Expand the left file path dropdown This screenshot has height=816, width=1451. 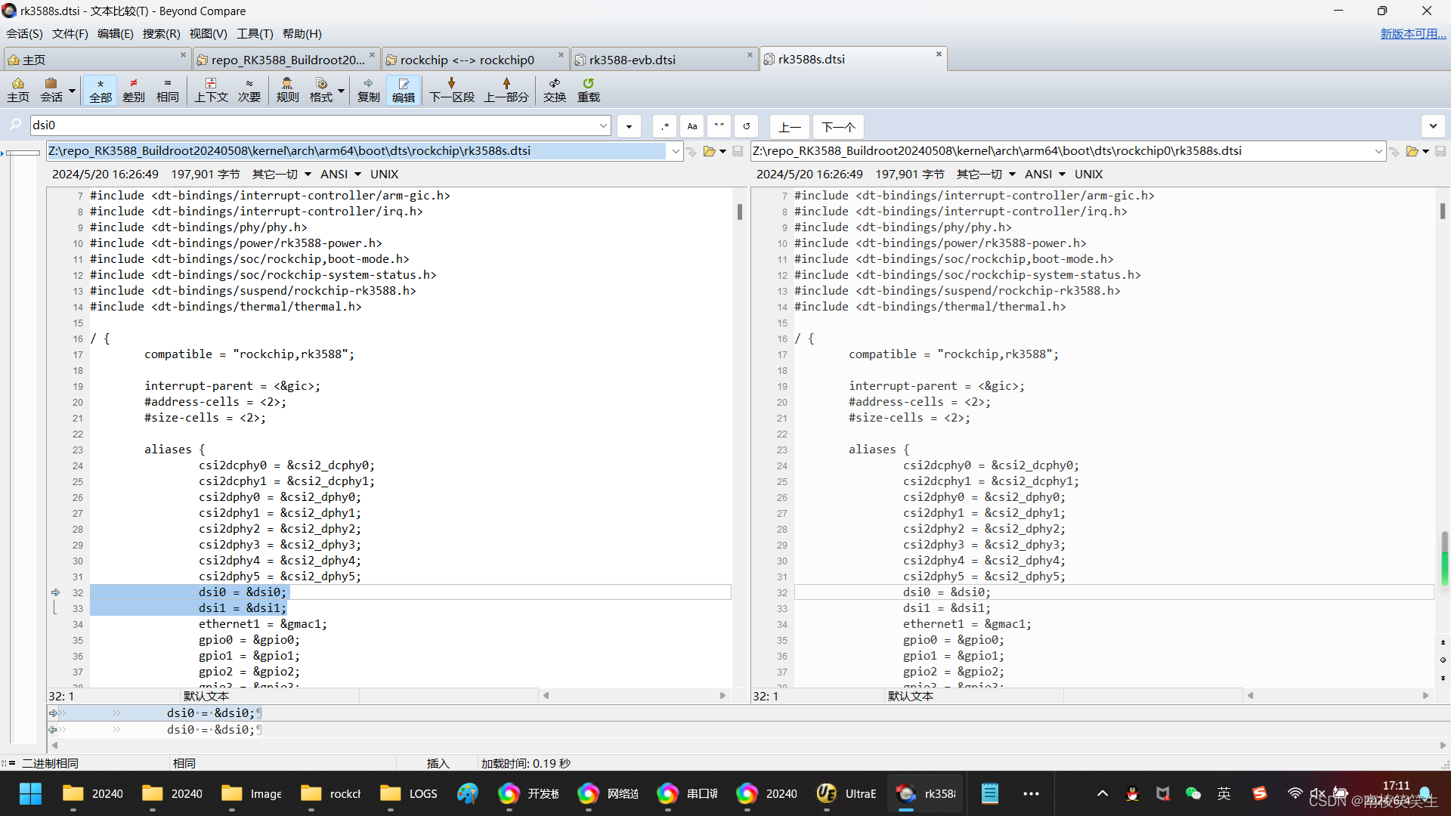click(675, 151)
